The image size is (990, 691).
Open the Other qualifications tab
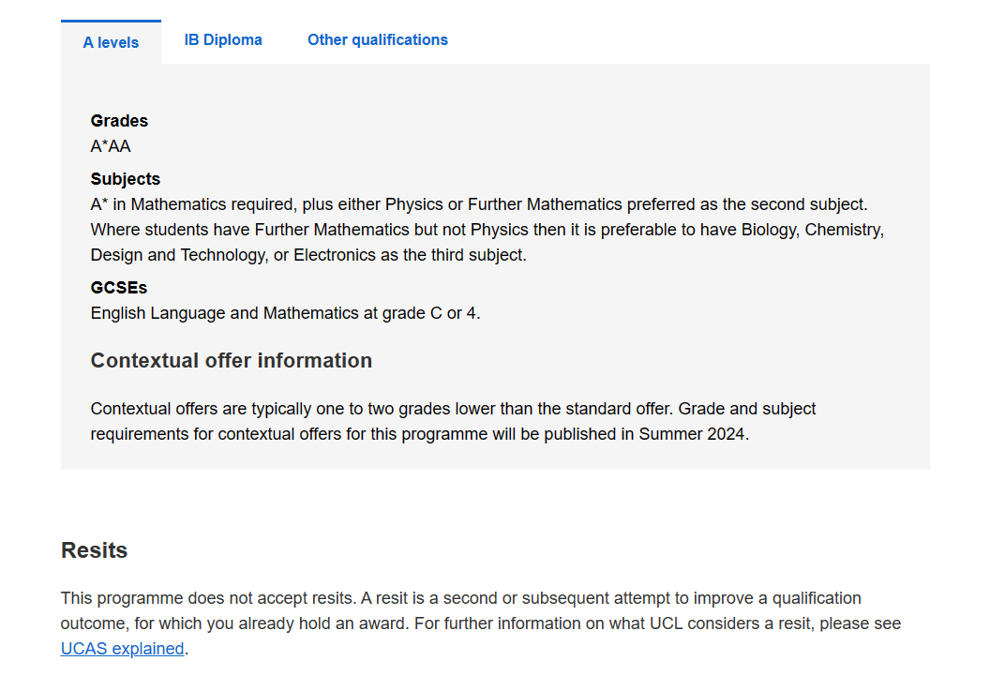378,39
